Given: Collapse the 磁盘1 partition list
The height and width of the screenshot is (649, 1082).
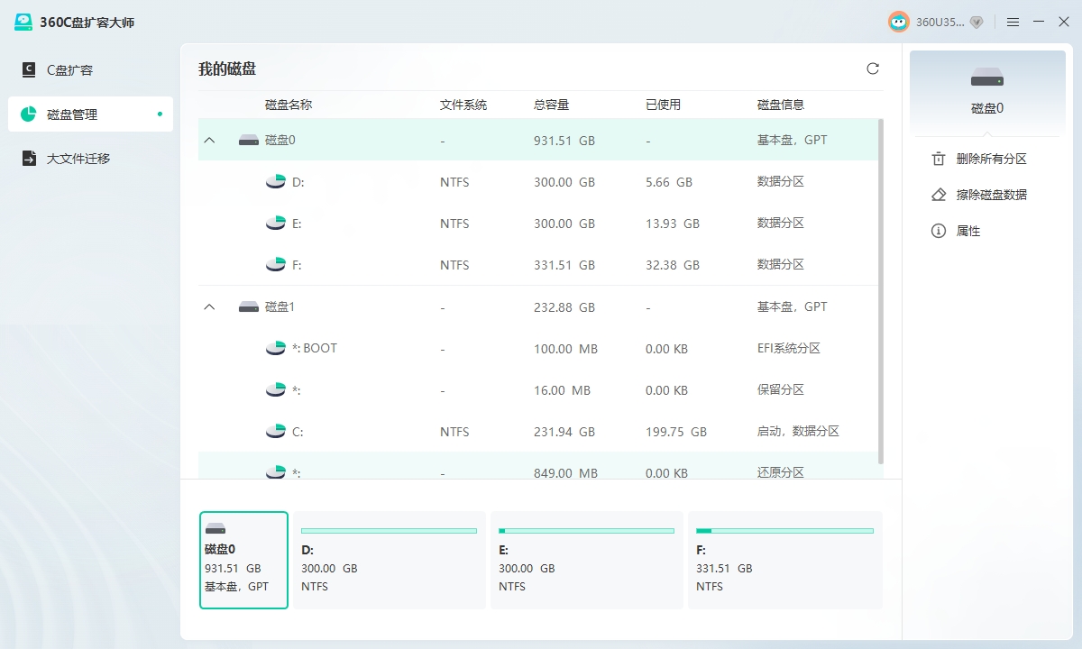Looking at the screenshot, I should coord(209,307).
